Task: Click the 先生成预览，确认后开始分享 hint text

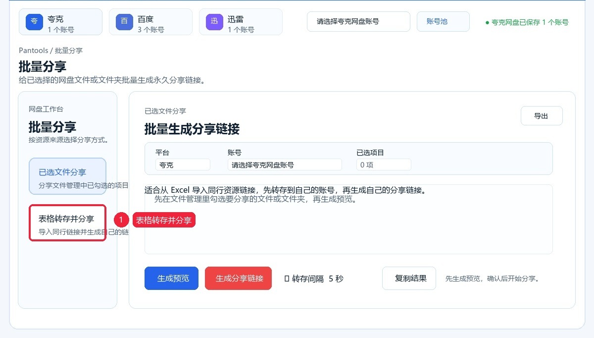Action: pyautogui.click(x=492, y=279)
